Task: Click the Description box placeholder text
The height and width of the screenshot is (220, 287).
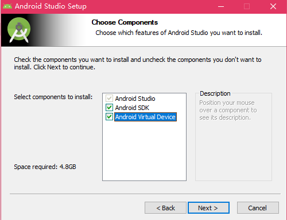Action: coord(228,110)
